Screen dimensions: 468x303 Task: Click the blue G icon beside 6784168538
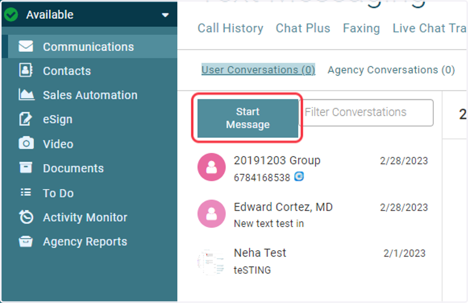299,177
